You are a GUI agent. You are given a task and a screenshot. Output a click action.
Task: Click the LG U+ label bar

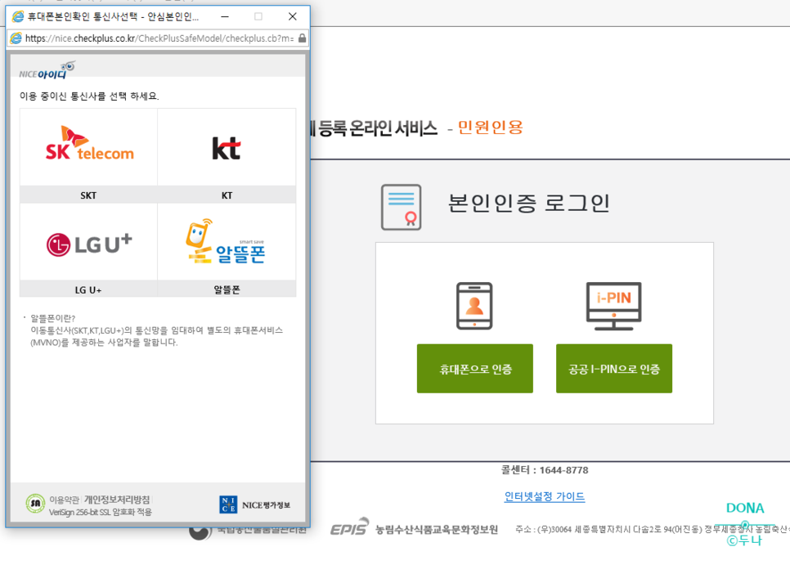point(88,289)
